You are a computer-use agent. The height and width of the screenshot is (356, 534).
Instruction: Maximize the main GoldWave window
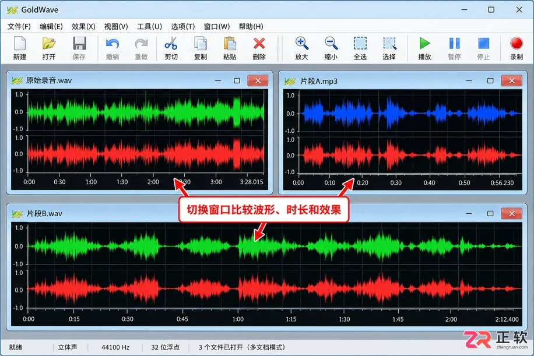[x=491, y=9]
